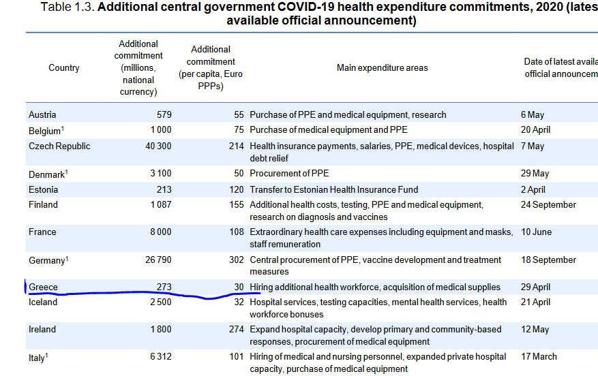Click the Greece country name cell
This screenshot has width=598, height=376.
coord(43,287)
